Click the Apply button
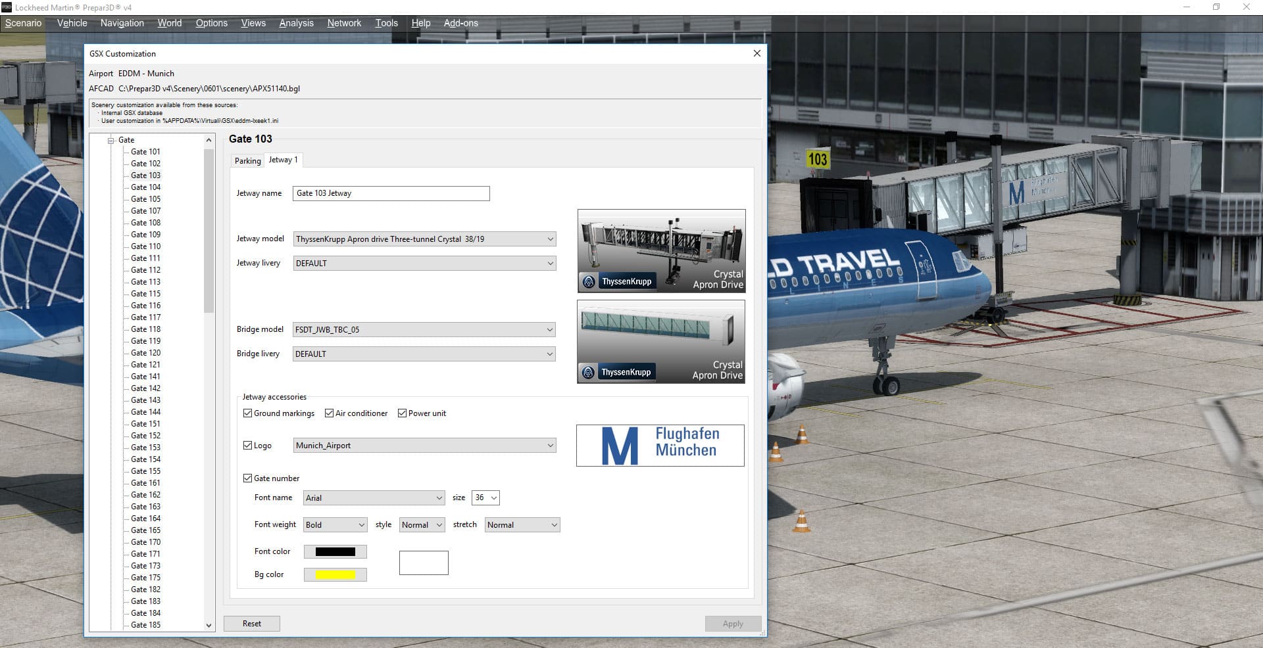Image resolution: width=1263 pixels, height=648 pixels. click(733, 624)
